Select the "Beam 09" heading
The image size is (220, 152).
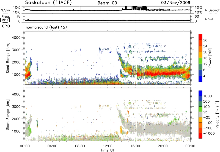[107, 3]
